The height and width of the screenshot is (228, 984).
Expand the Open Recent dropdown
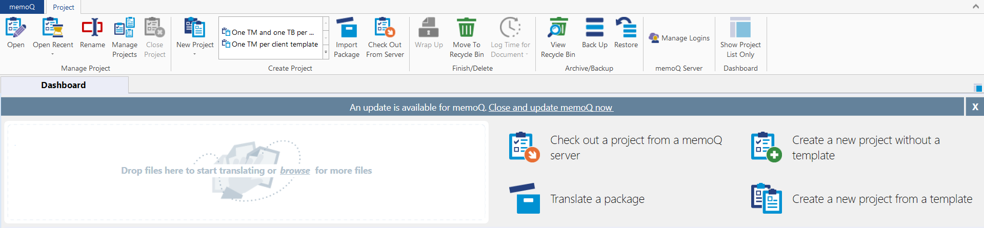[53, 54]
